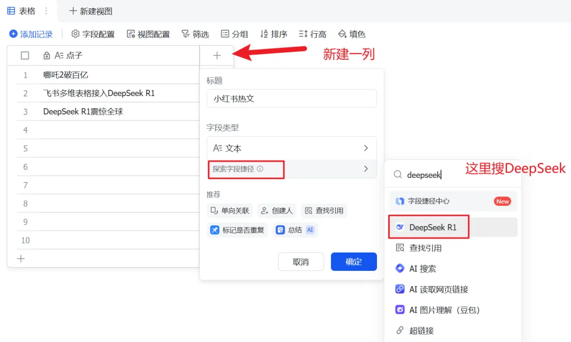Click the AI 搜索 icon
571x342 pixels.
(x=400, y=269)
